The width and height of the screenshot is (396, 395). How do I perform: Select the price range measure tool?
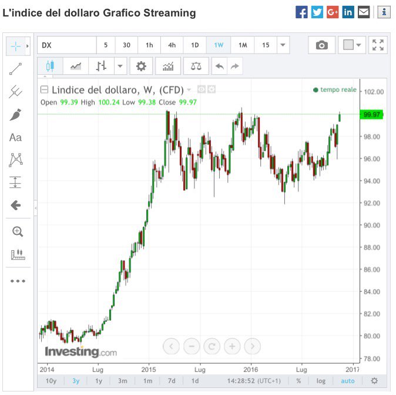click(x=15, y=182)
